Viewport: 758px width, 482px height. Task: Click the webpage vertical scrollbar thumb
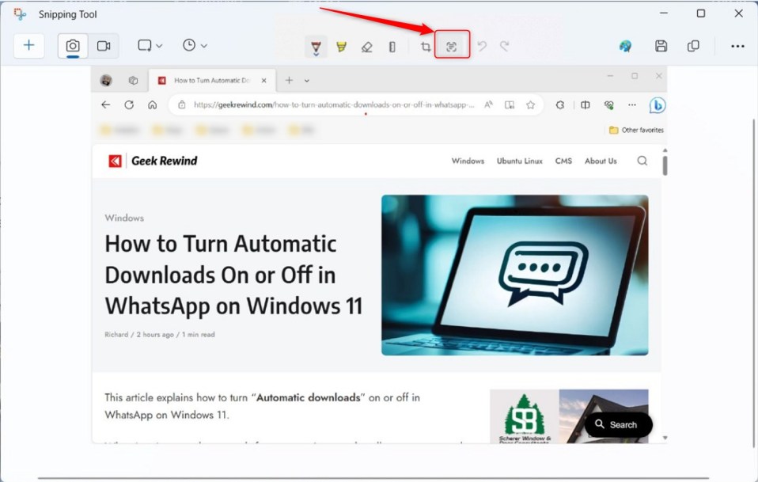tap(665, 165)
